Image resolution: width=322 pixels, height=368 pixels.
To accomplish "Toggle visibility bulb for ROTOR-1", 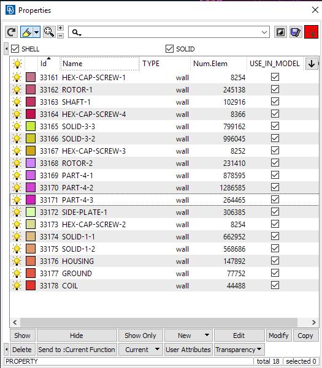I will click(17, 89).
